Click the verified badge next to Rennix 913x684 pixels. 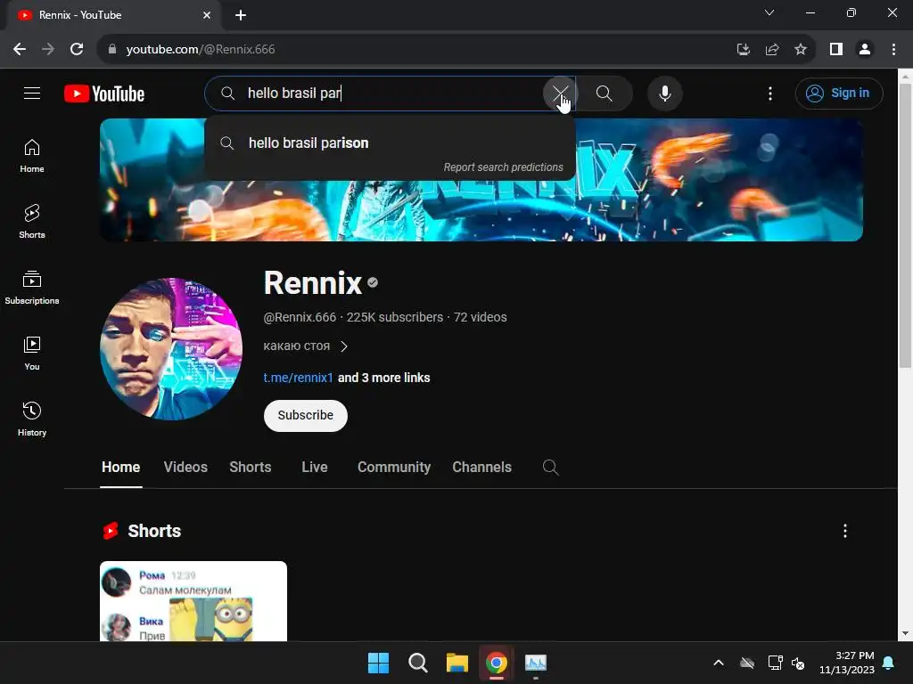click(x=373, y=282)
